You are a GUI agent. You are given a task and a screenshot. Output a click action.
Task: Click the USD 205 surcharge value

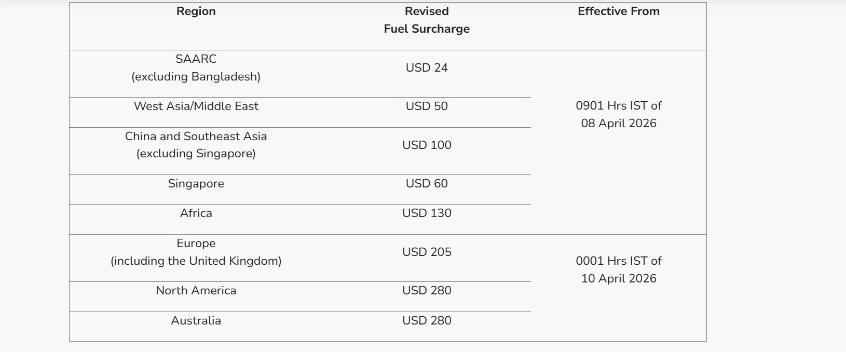[x=427, y=252]
